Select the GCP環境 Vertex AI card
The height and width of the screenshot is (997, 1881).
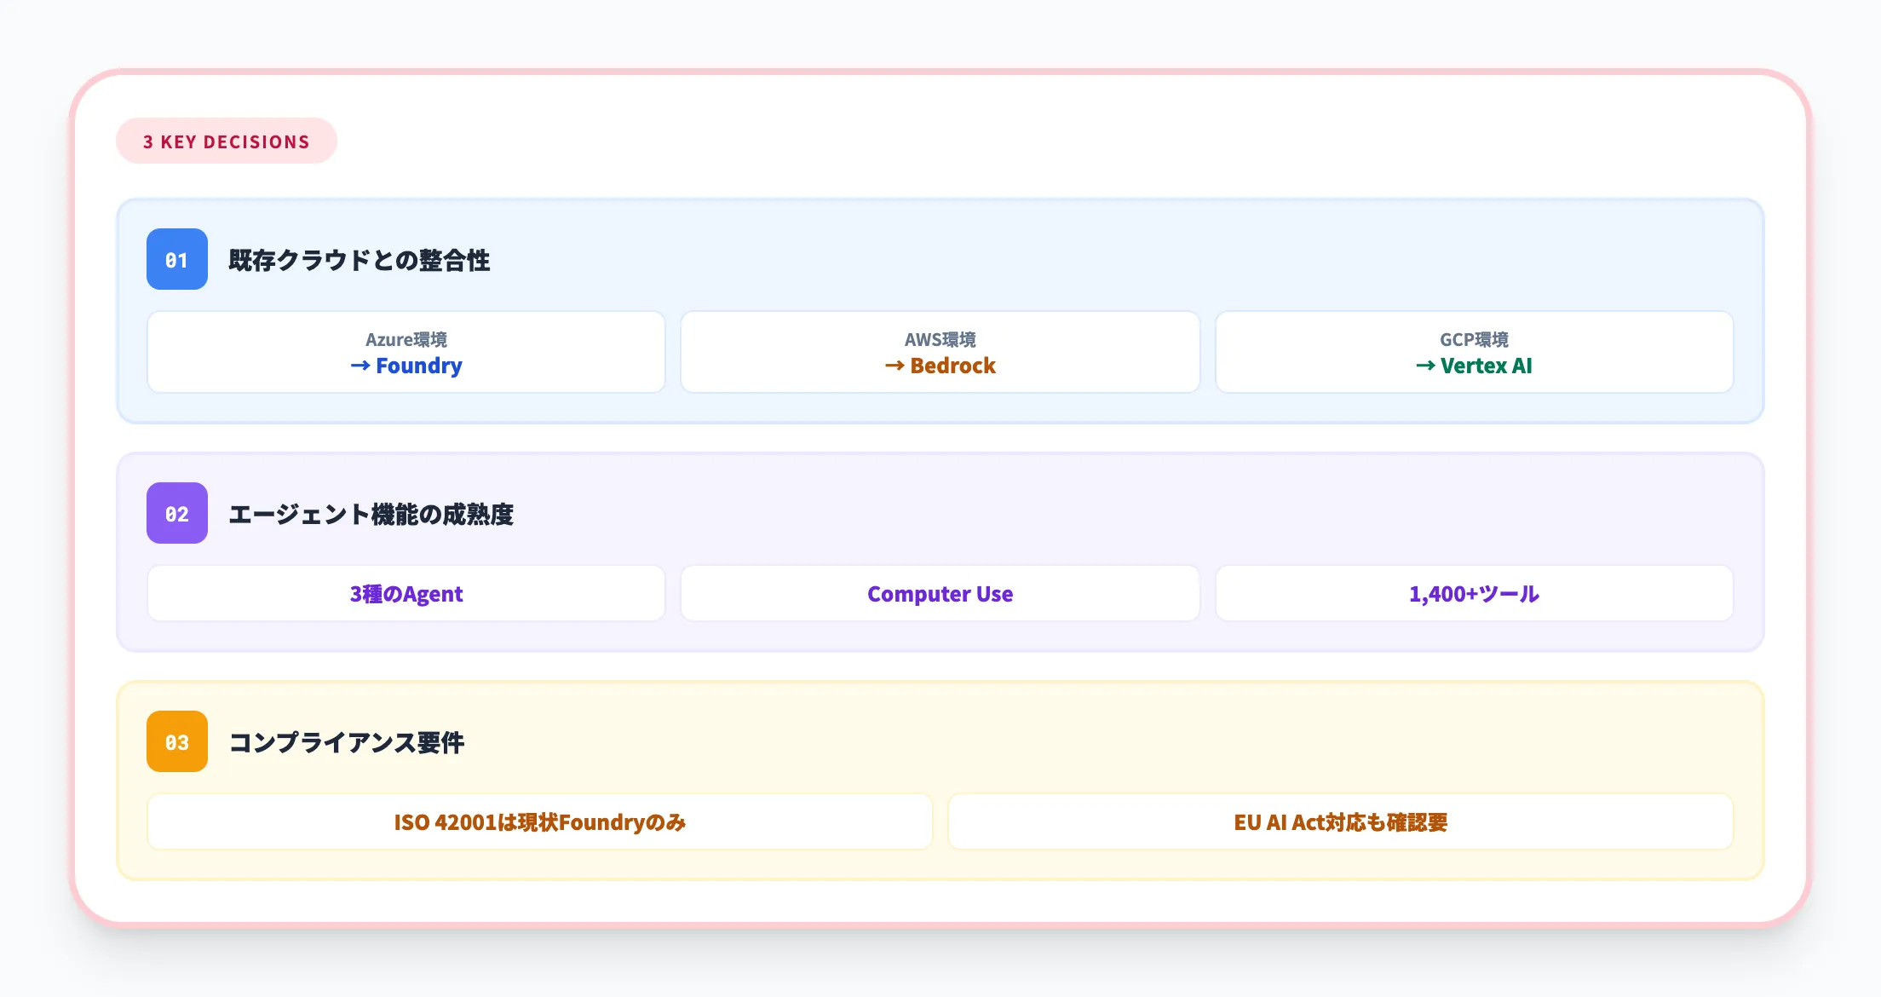1474,352
